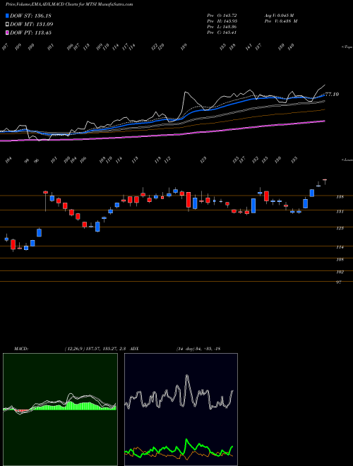
Task: Click the ADX label above the indicator panel
Action: [135, 349]
